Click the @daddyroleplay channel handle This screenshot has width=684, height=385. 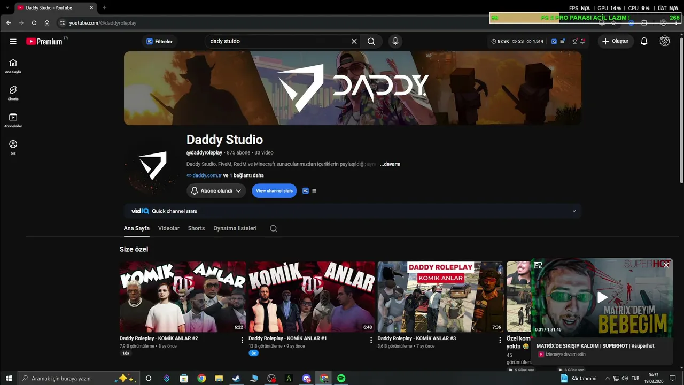click(x=204, y=153)
